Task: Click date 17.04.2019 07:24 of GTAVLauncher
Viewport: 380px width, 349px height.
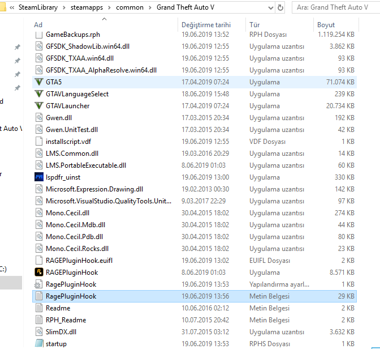Action: (x=205, y=106)
